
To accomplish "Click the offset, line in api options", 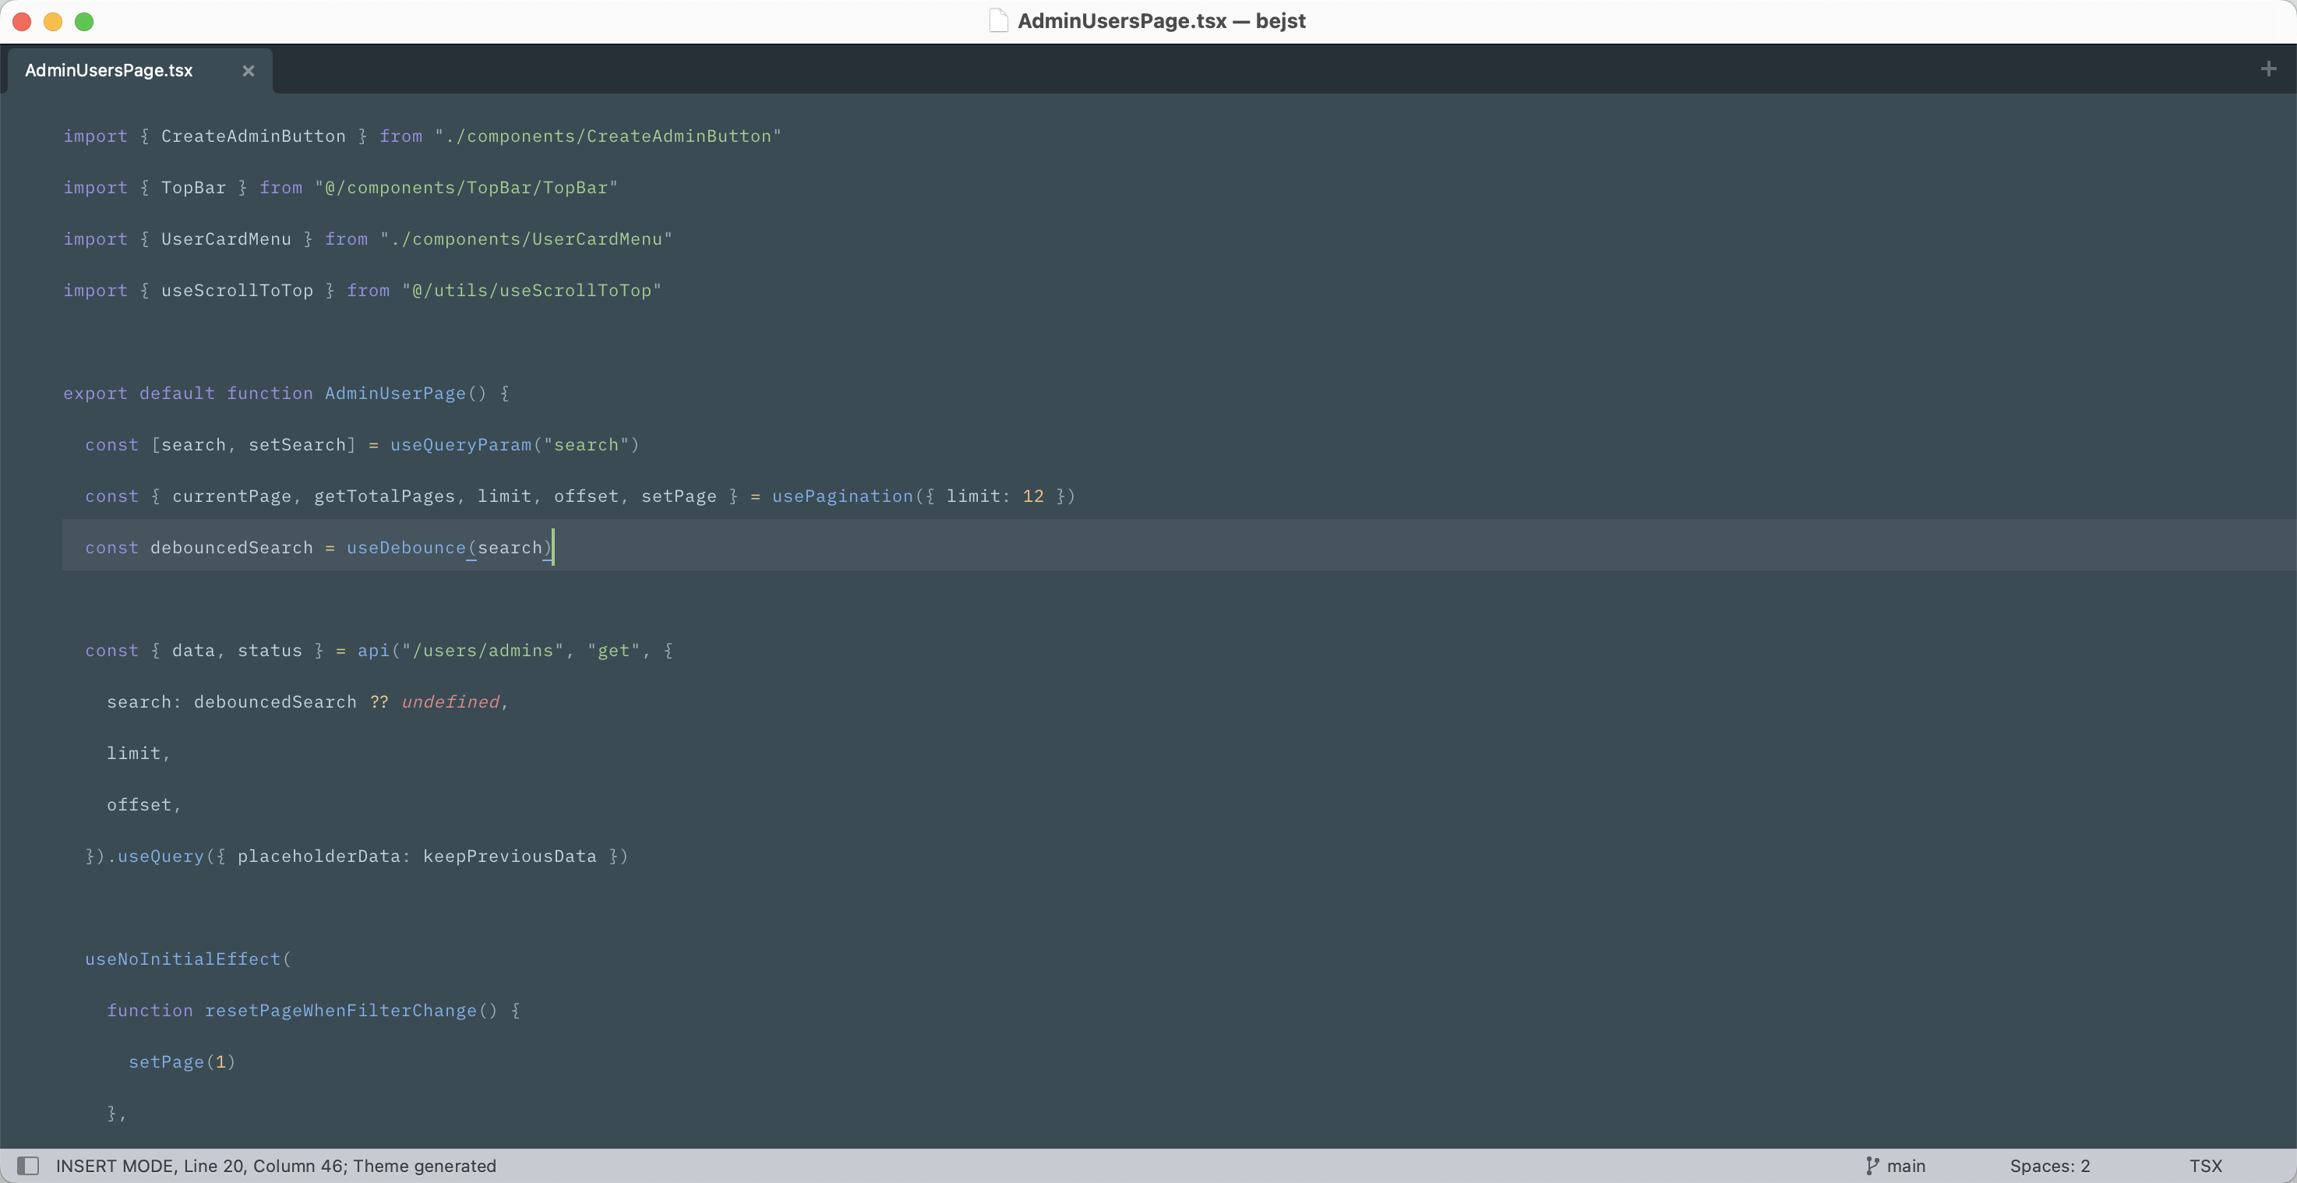I will [143, 805].
